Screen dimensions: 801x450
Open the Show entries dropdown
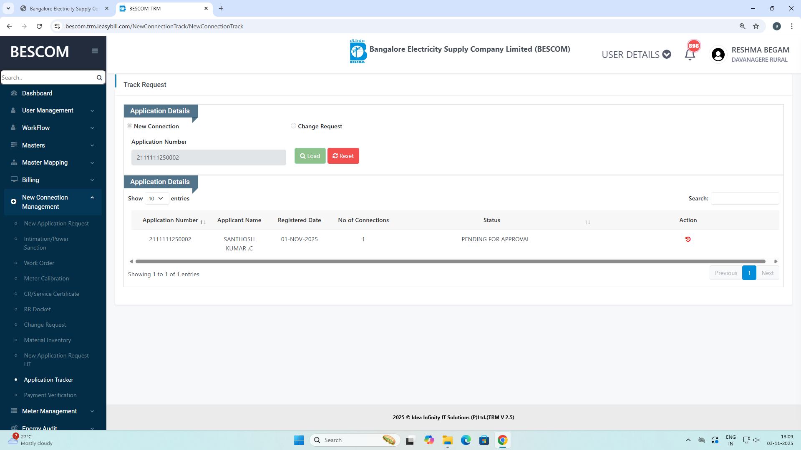(156, 198)
